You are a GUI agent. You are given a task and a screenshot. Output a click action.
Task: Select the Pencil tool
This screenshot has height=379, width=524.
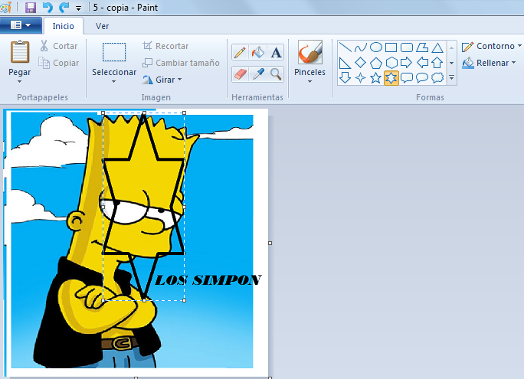(x=240, y=53)
